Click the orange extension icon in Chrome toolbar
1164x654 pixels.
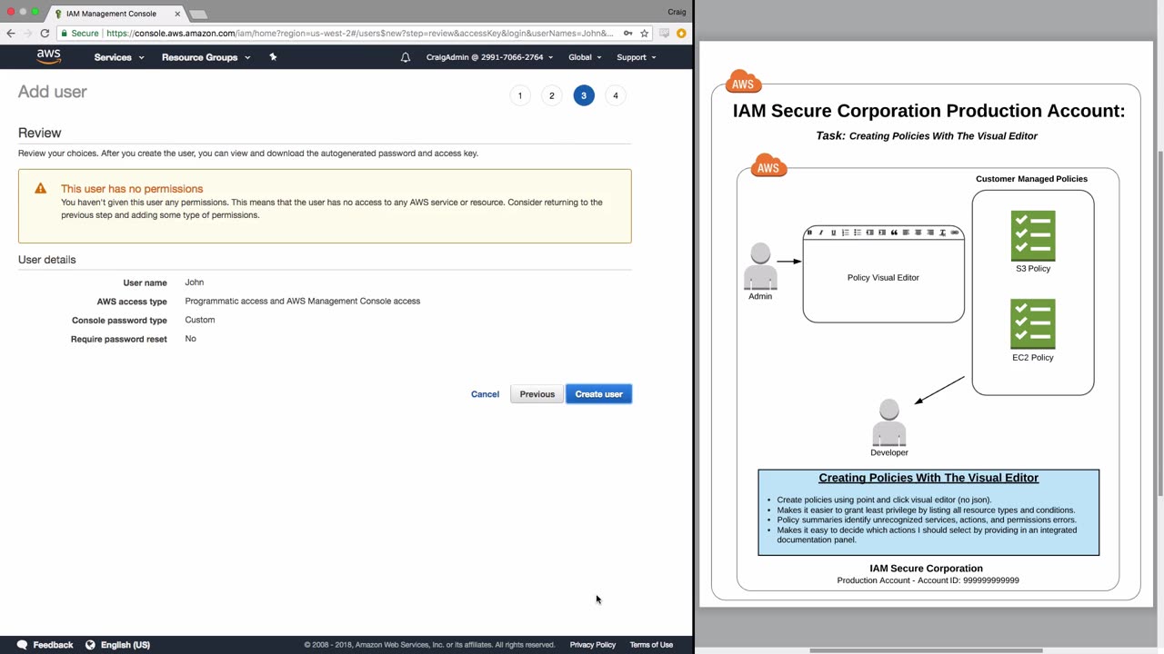[x=681, y=34]
